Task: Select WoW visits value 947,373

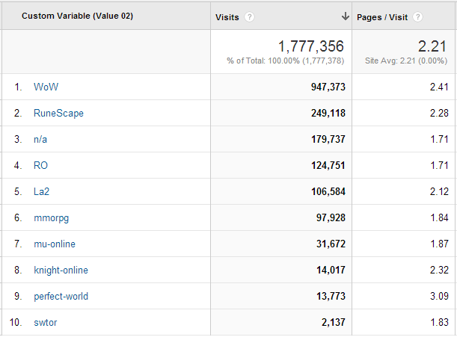Action: click(x=328, y=87)
